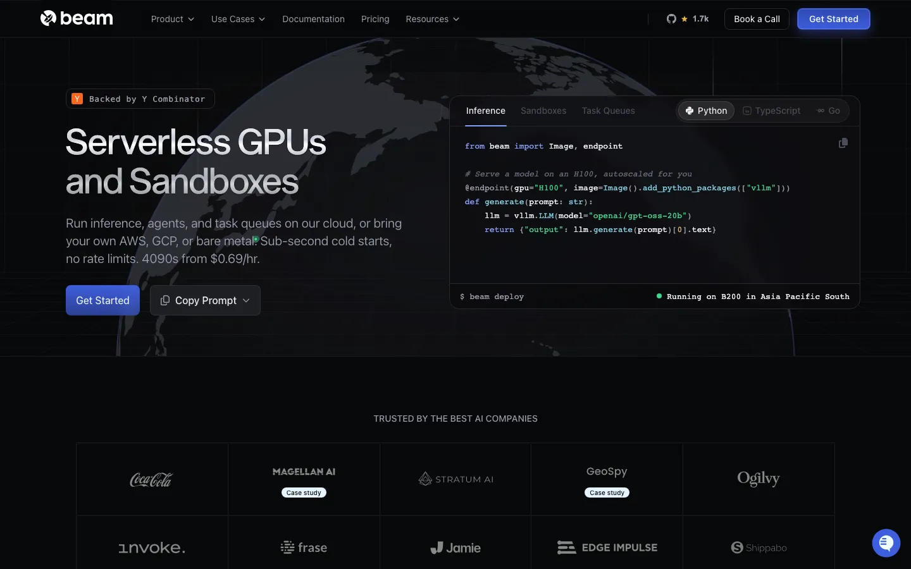Open the Copy Prompt dropdown
The width and height of the screenshot is (911, 569).
[x=205, y=300]
